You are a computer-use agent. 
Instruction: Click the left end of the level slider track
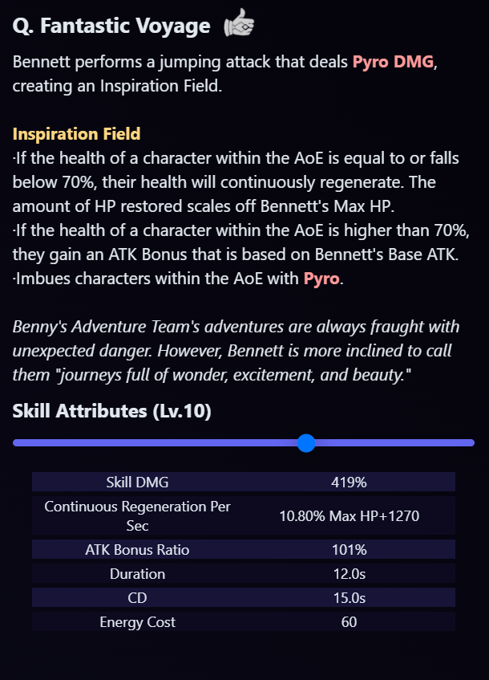(x=18, y=443)
